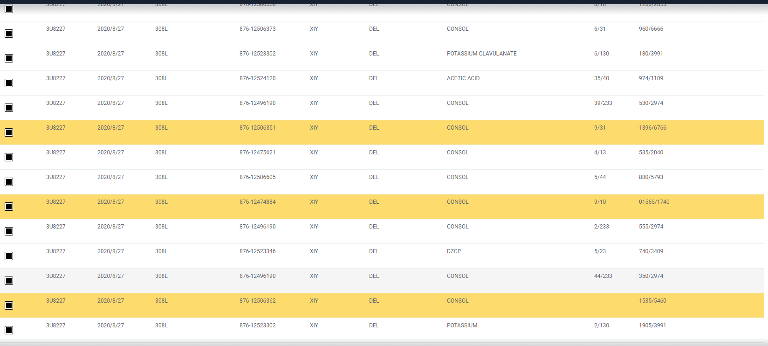Select the weight value 1396/6766

652,128
